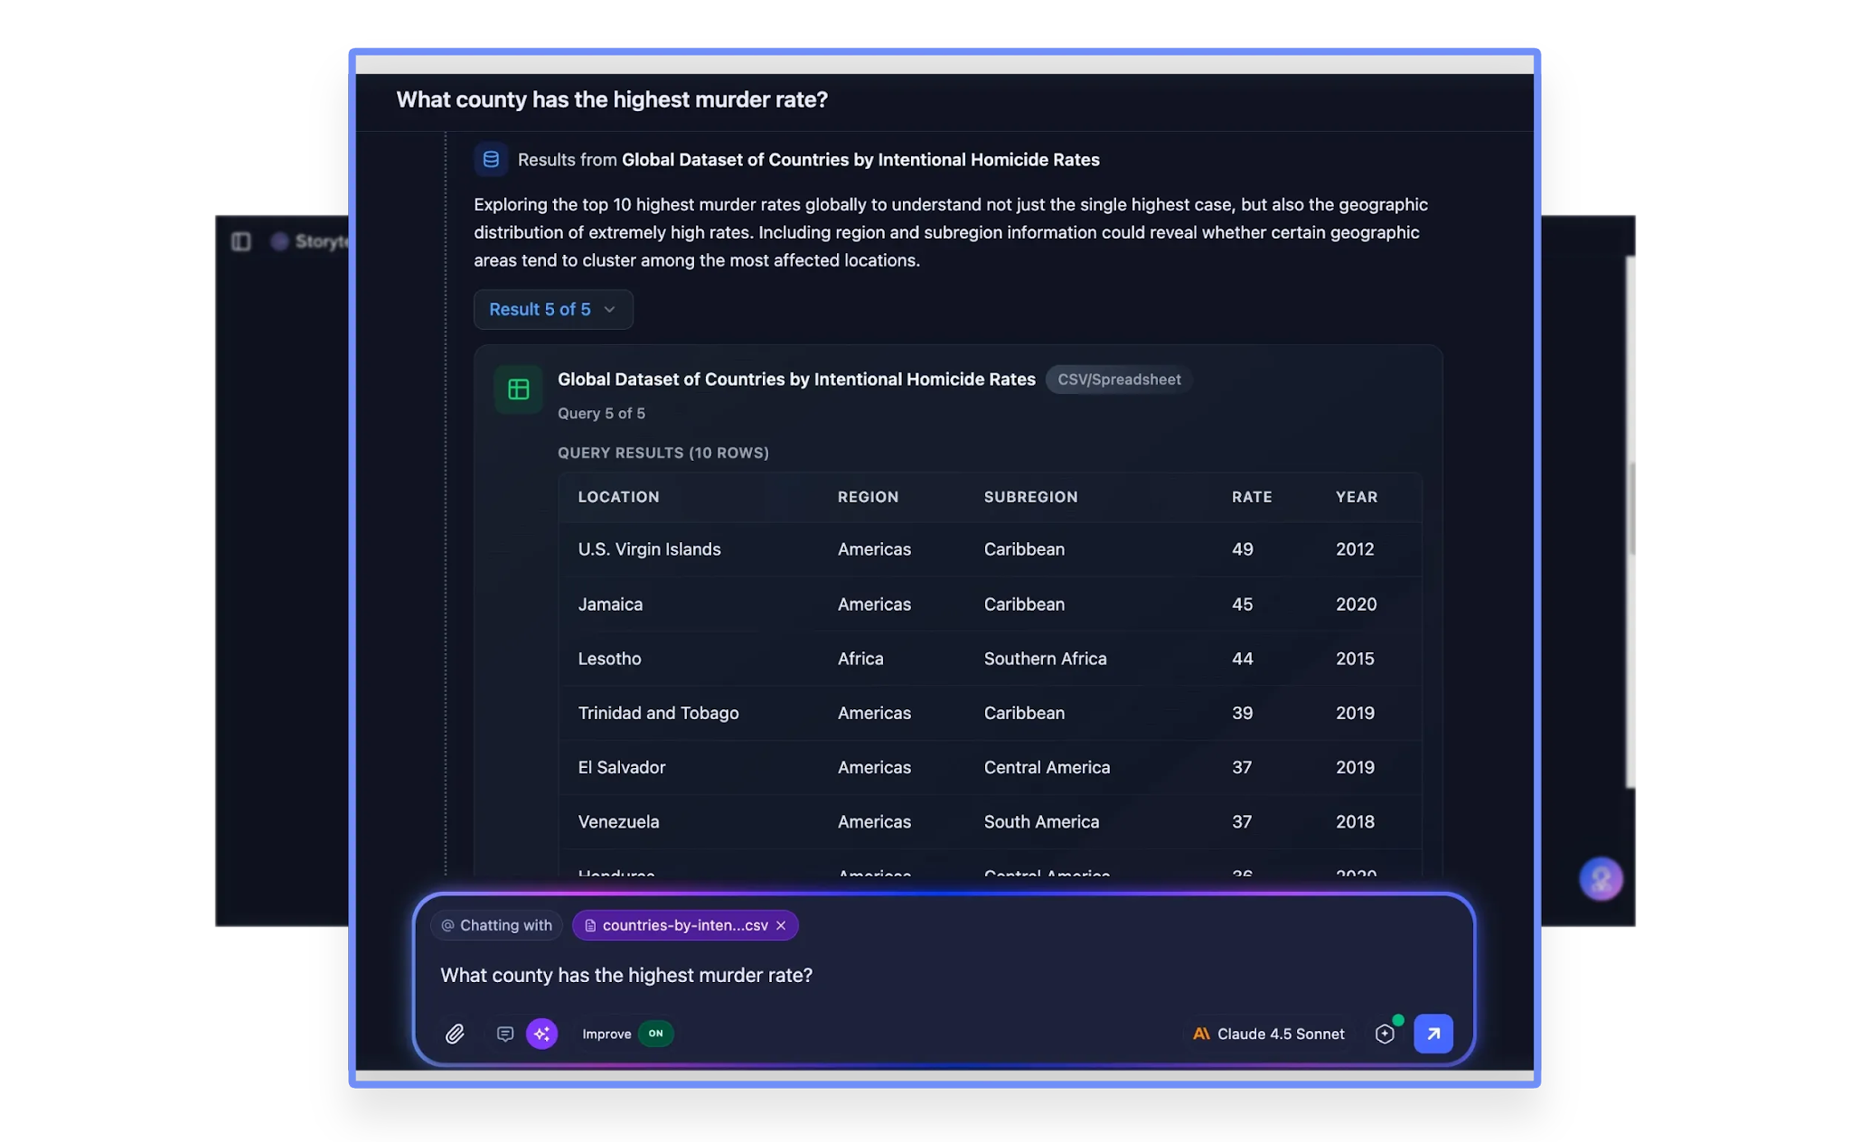Click the RATE column header
This screenshot has height=1142, width=1851.
[x=1251, y=497]
